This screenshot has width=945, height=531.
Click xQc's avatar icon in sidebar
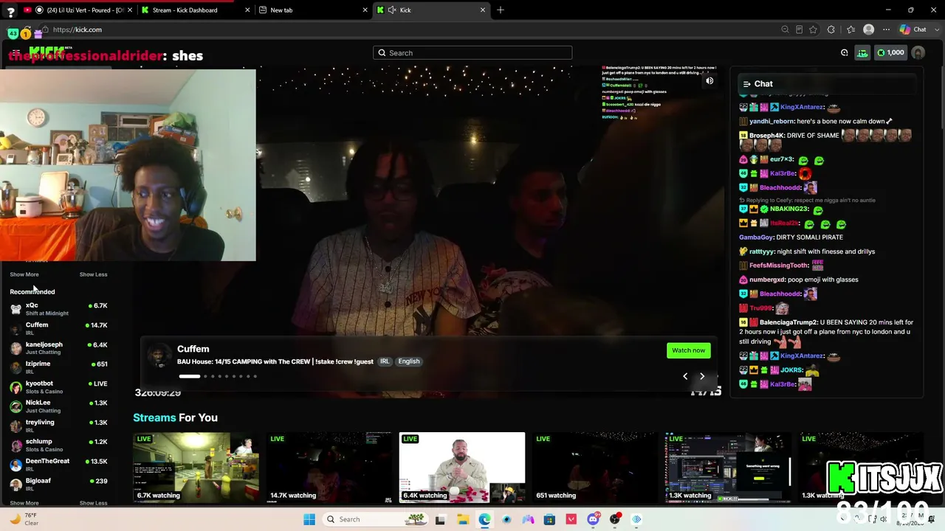pyautogui.click(x=16, y=309)
